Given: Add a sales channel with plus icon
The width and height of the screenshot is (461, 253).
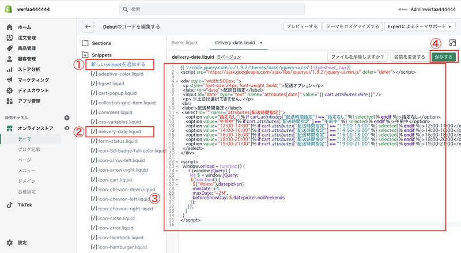Looking at the screenshot, I should [67, 118].
